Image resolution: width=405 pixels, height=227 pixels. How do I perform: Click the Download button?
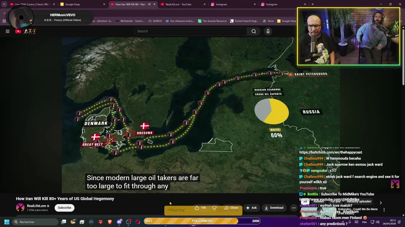tap(274, 208)
